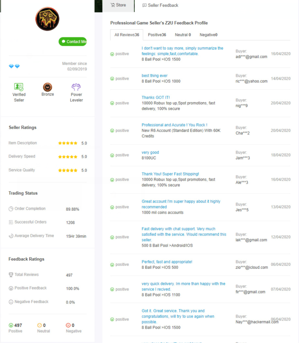Click the Order Completion pie icon
Image resolution: width=299 pixels, height=343 pixels.
pos(11,209)
